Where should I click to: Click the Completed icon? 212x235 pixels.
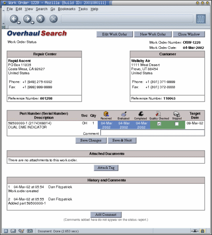coord(140,114)
